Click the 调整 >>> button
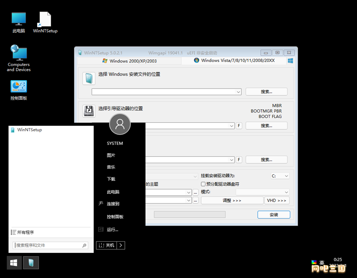The image size is (357, 278). (232, 201)
